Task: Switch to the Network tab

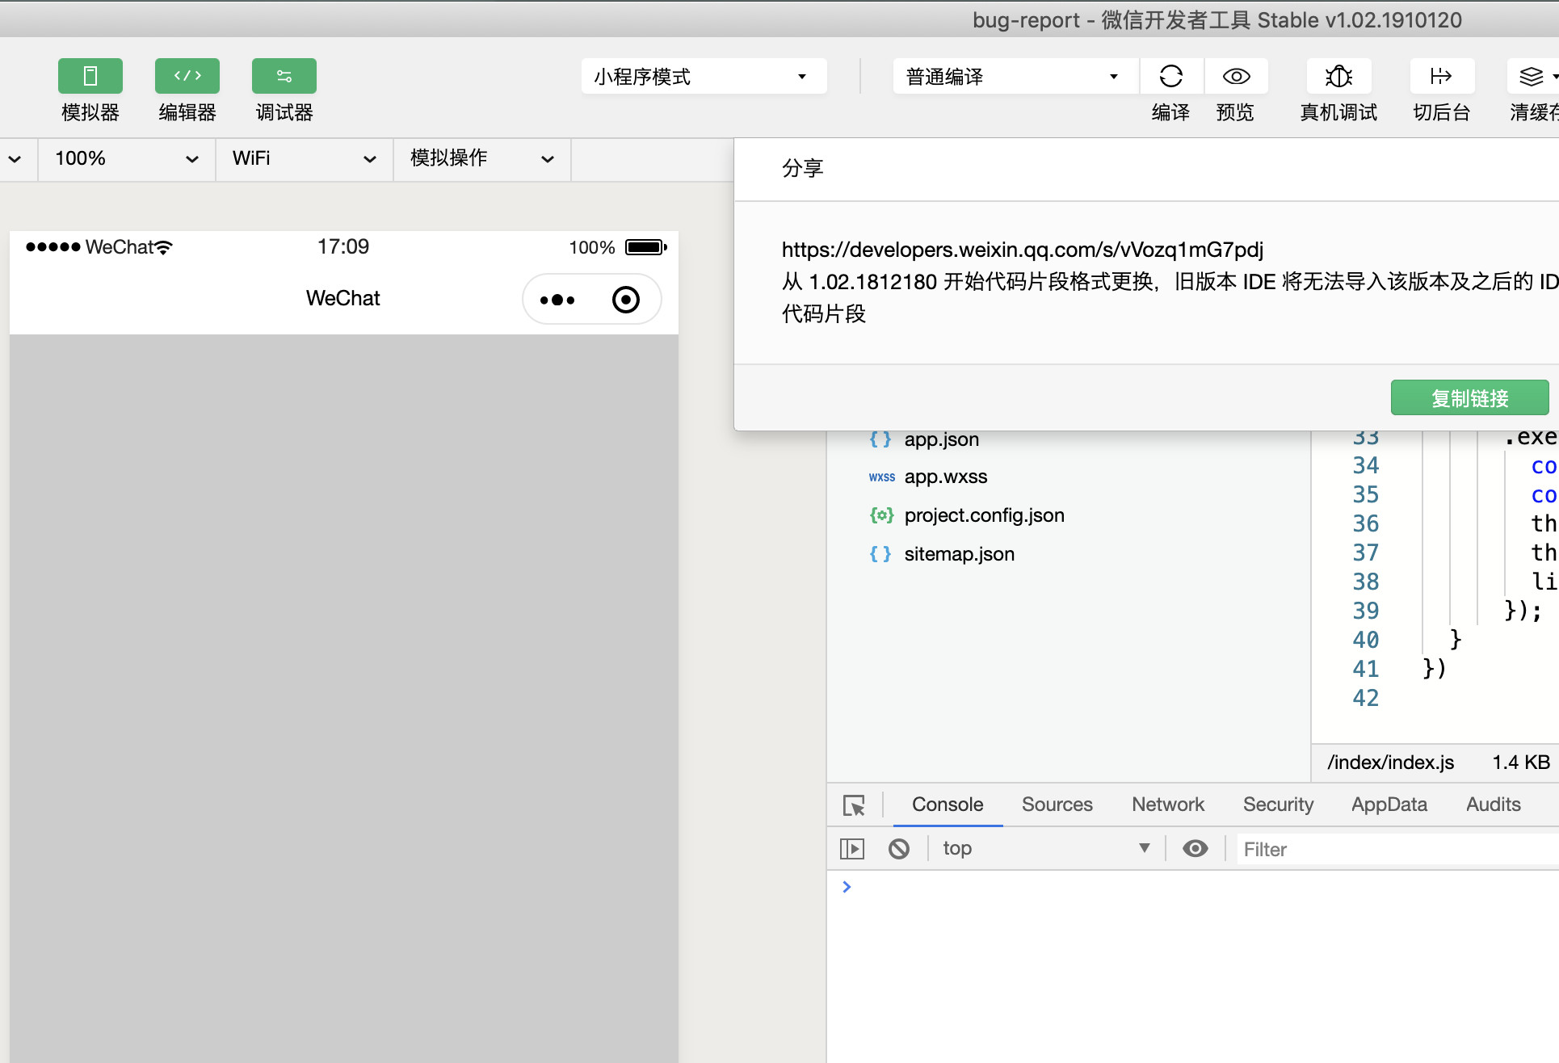Action: click(1167, 805)
